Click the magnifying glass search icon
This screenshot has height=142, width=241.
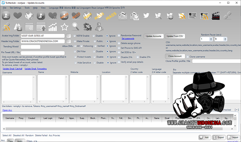click(76, 26)
